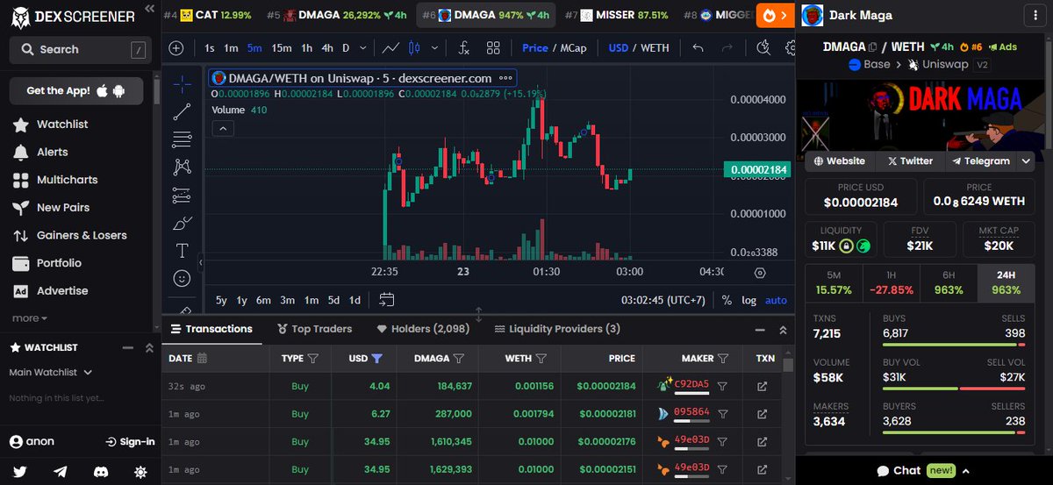Open the chart layout grid selector
The image size is (1053, 485).
coord(493,47)
